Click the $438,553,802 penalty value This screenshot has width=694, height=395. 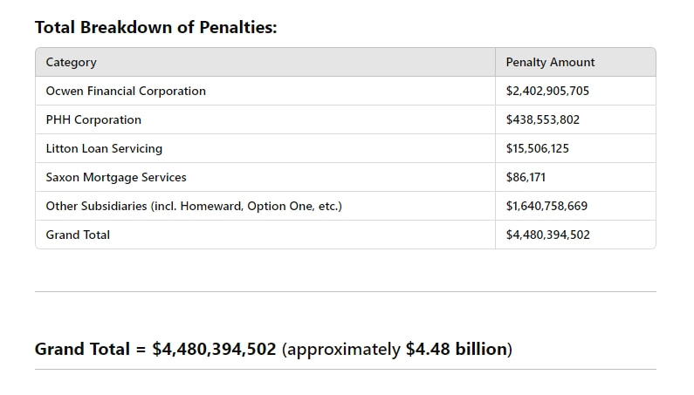[543, 119]
